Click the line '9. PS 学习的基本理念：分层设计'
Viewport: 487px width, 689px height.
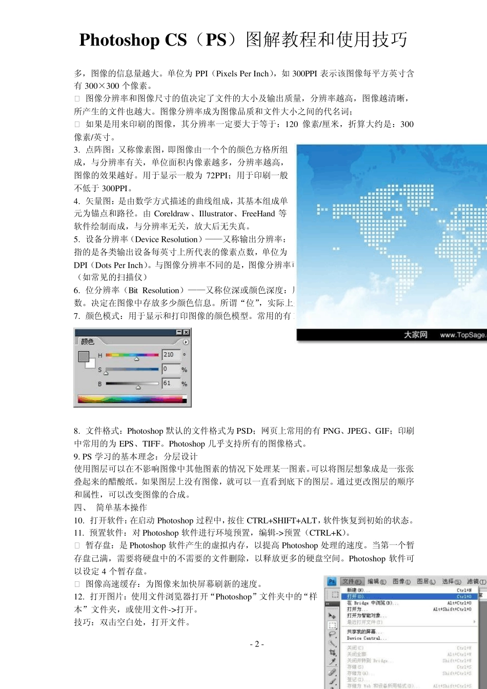tap(135, 456)
